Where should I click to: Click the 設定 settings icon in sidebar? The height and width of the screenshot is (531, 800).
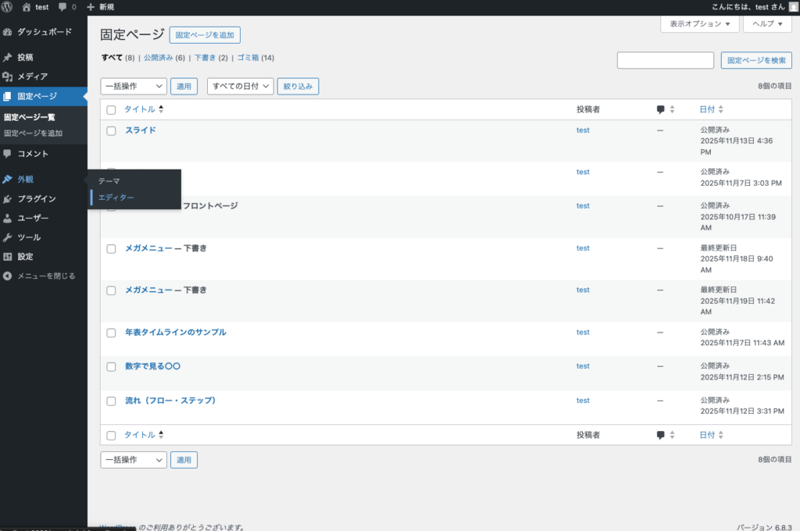tap(8, 257)
